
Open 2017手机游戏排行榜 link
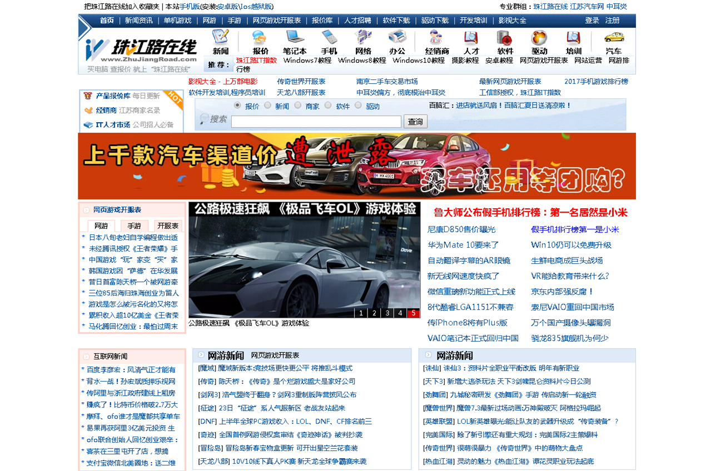[596, 82]
